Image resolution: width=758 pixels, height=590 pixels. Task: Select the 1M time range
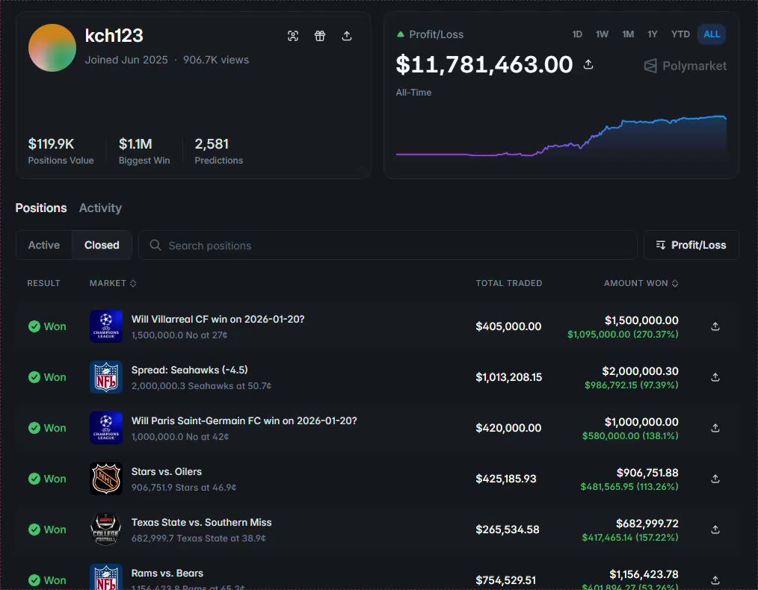628,34
